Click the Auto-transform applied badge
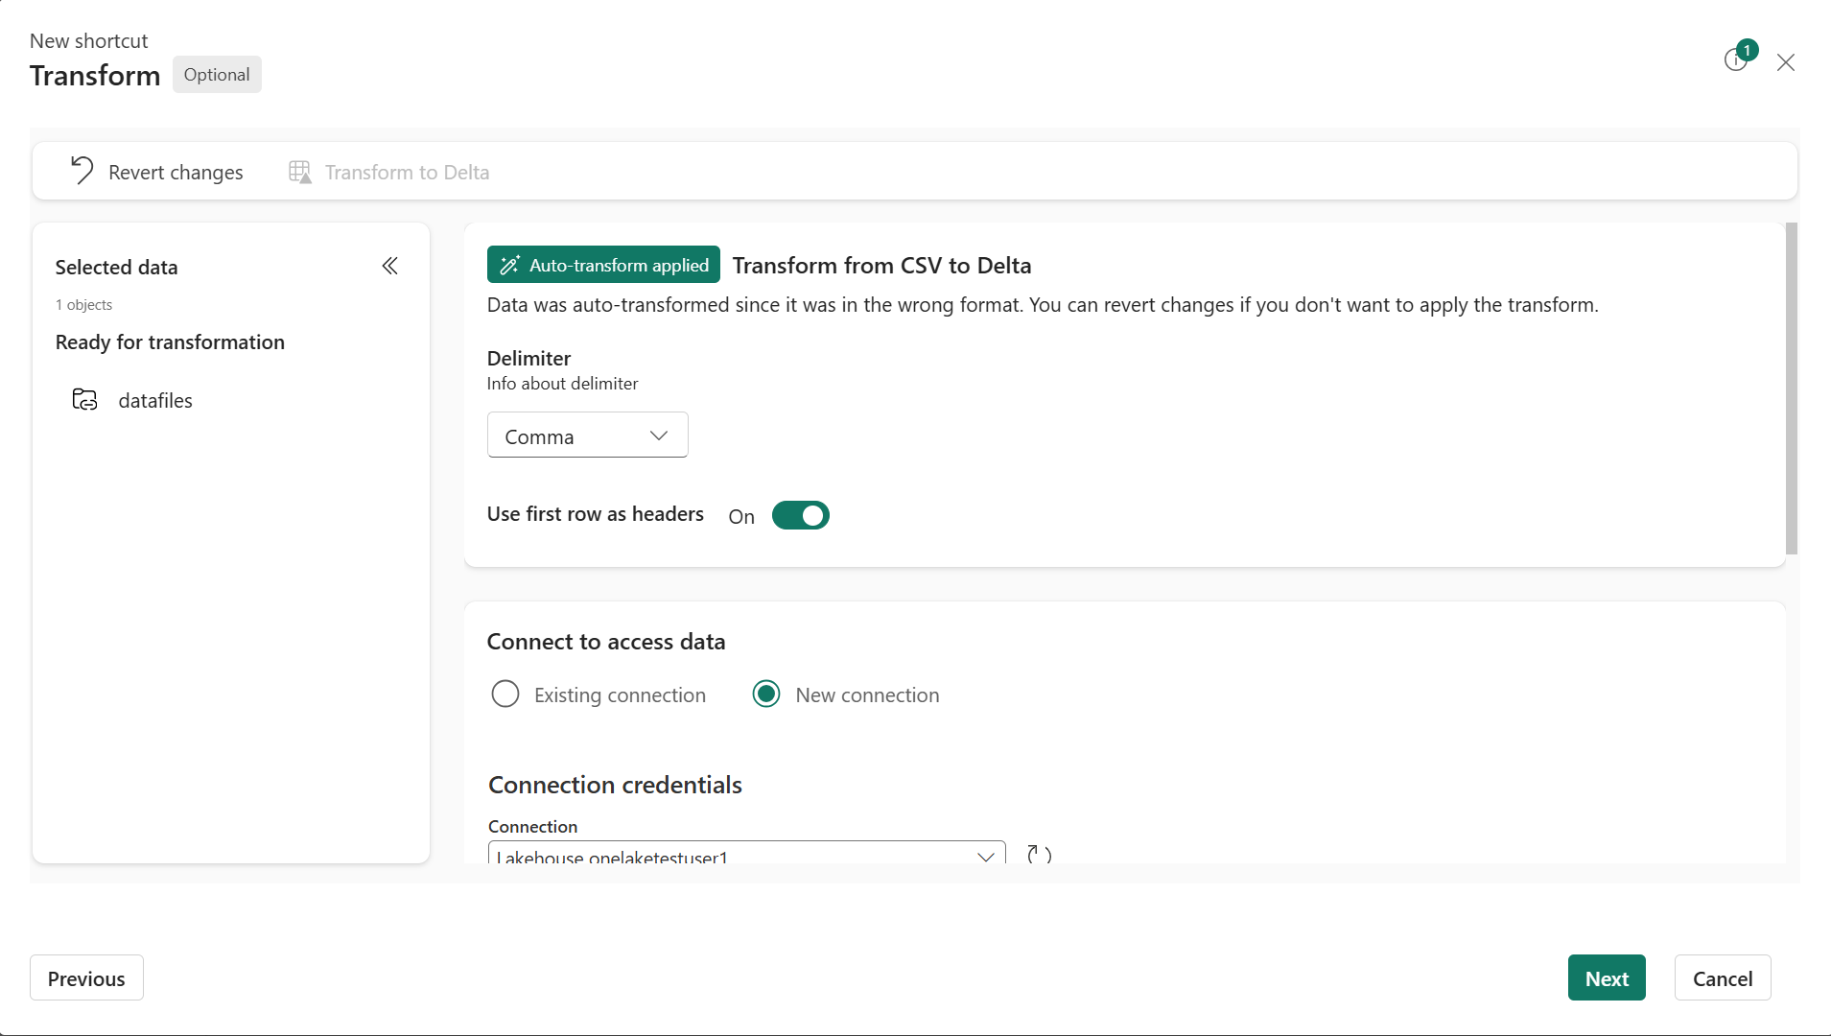 [x=603, y=264]
